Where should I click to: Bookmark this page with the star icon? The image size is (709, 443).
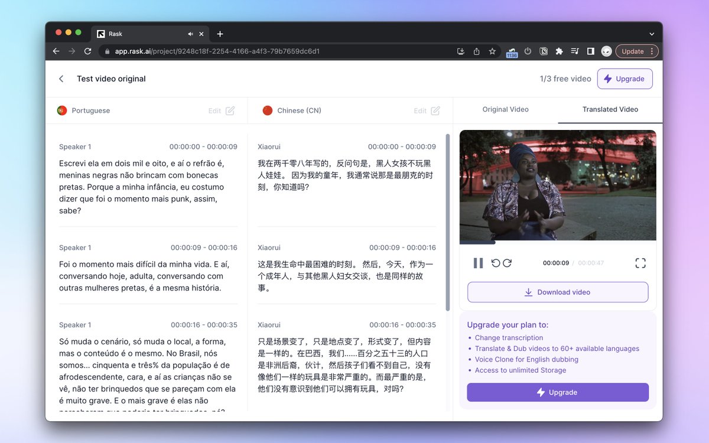point(492,51)
